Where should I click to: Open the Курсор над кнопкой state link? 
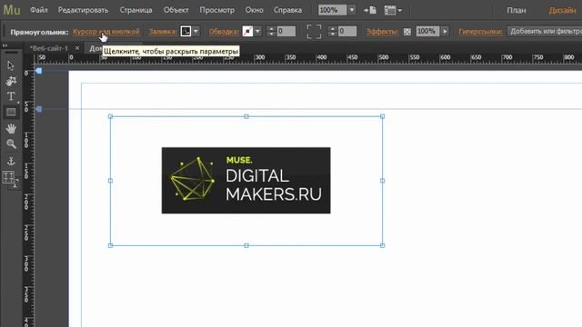(106, 32)
